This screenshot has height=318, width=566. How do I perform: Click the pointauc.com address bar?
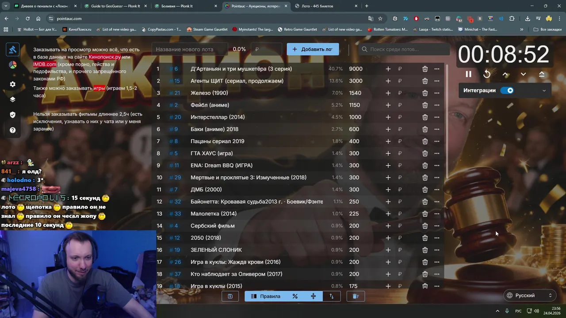point(208,19)
